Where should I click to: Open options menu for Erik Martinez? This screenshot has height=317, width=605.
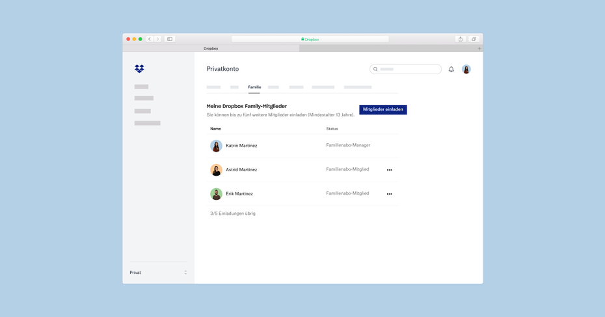click(x=389, y=194)
